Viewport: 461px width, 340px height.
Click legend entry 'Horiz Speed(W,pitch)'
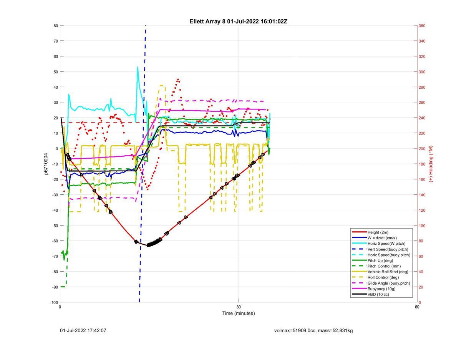[x=386, y=244]
